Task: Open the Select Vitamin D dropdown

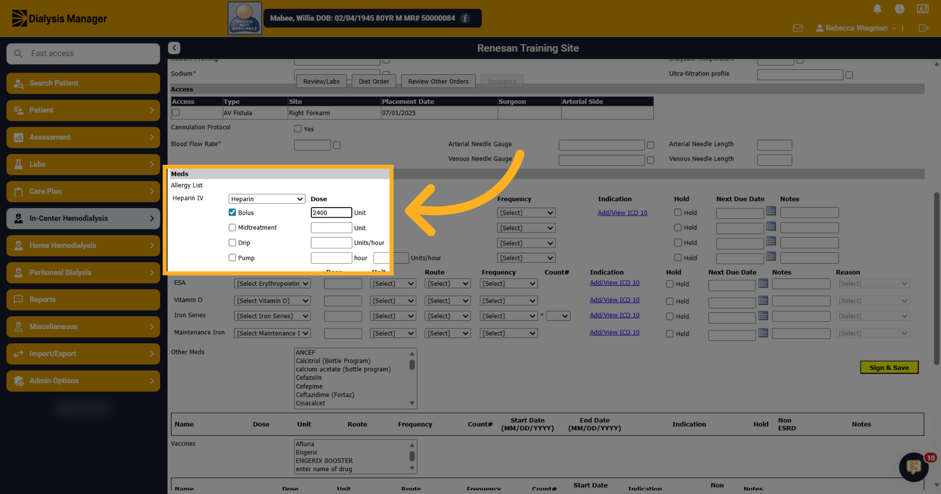Action: 272,301
